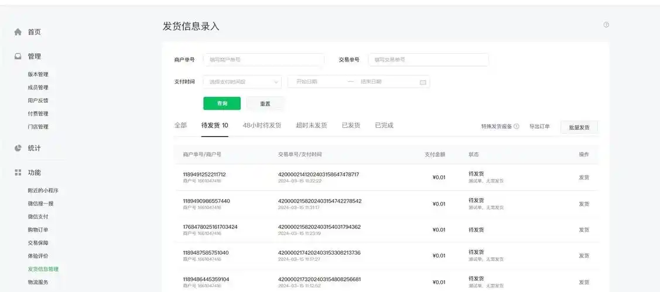Image resolution: width=660 pixels, height=292 pixels.
Task: Open the calendar icon in date range
Action: point(423,82)
